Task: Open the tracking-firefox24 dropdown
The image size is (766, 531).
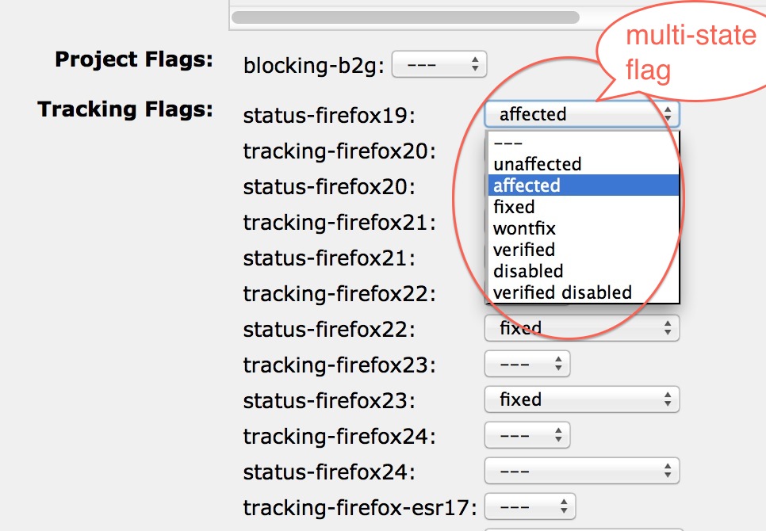Action: [x=527, y=435]
